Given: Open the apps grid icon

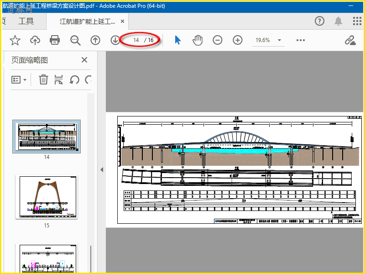Looking at the screenshot, I should point(357,21).
